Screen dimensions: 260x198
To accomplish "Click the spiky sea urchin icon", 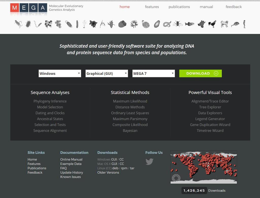I will pyautogui.click(x=134, y=24).
